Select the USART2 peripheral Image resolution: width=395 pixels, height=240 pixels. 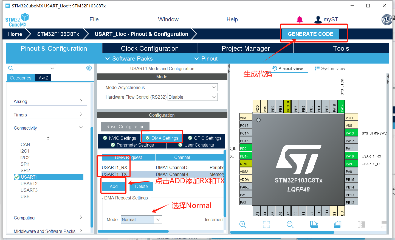[x=29, y=184]
